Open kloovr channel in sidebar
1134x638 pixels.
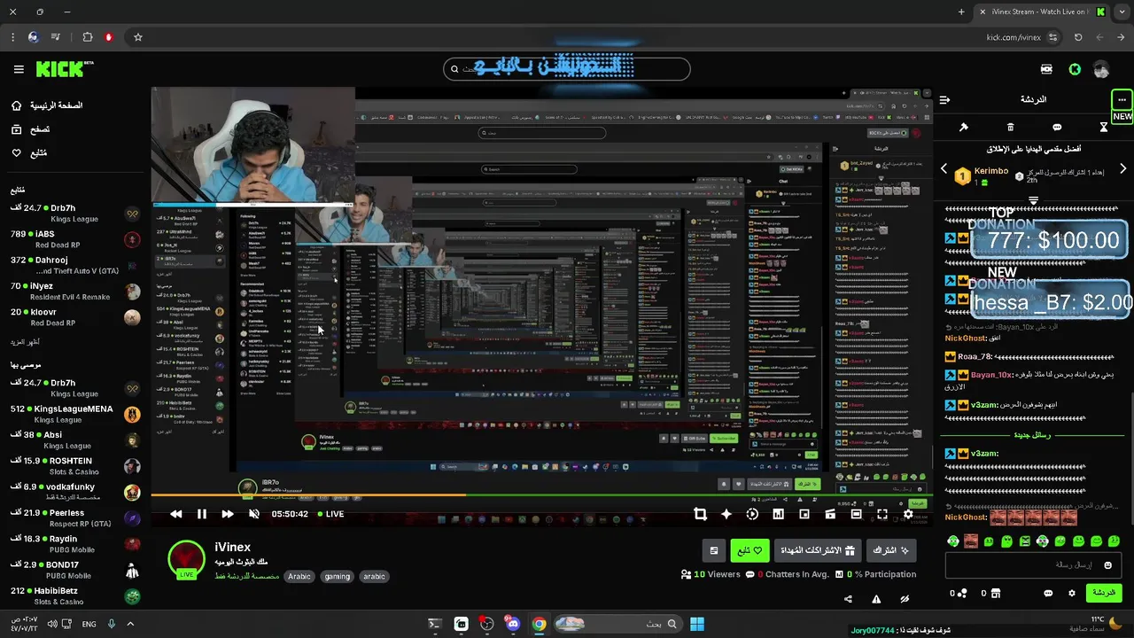click(x=75, y=317)
